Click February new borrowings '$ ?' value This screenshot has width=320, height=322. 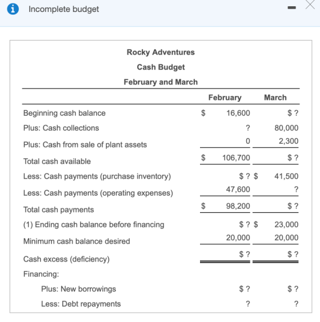(x=245, y=289)
